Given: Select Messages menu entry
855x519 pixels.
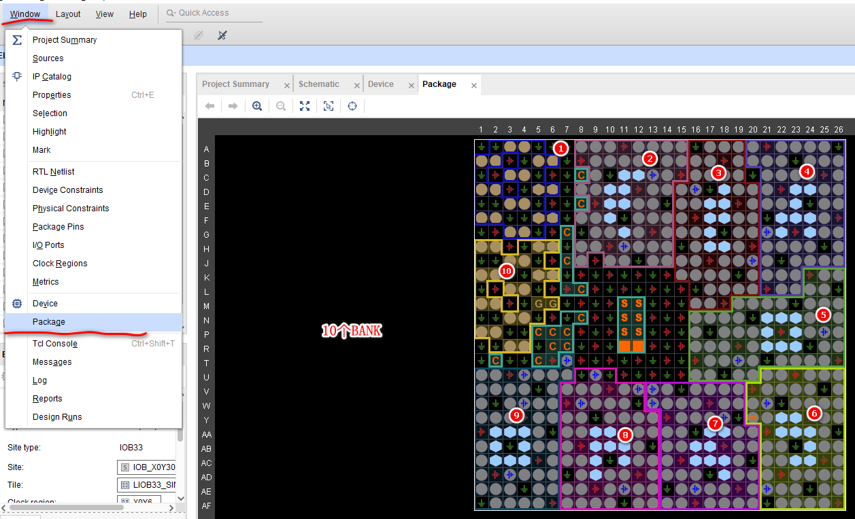Looking at the screenshot, I should [x=93, y=362].
